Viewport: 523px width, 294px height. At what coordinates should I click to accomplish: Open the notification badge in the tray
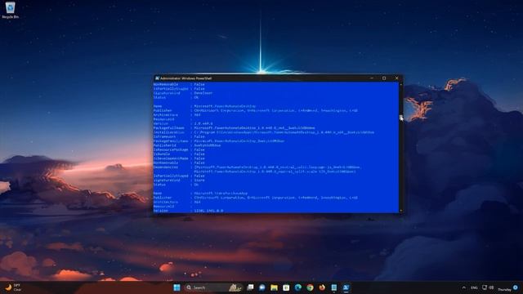click(x=516, y=287)
